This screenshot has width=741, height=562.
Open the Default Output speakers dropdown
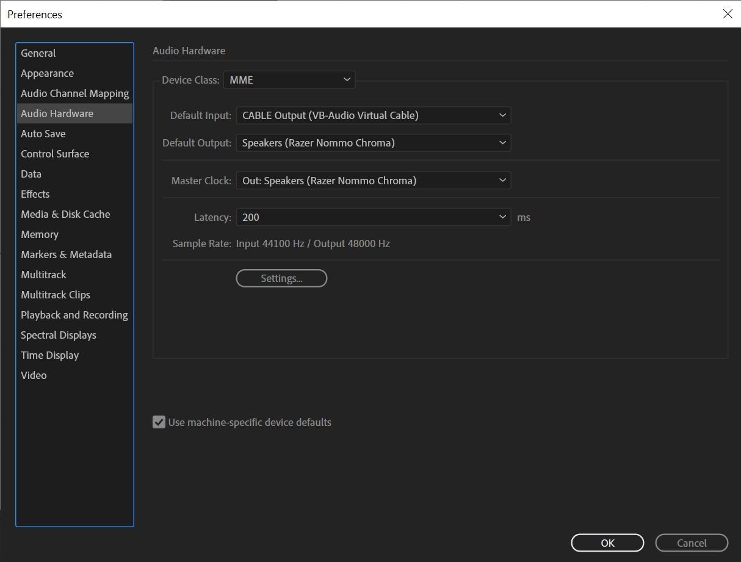tap(374, 143)
